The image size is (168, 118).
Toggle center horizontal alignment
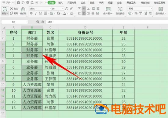coord(84,13)
